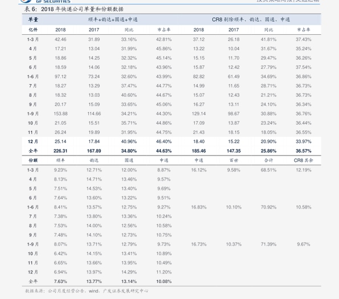Select the '1-9月' volume value 153.88
The width and height of the screenshot is (339, 299).
60,114
